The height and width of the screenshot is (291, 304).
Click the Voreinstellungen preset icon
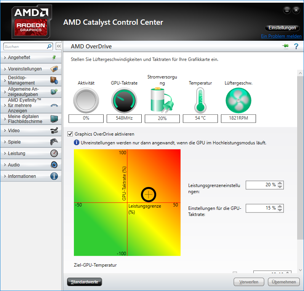54,69
